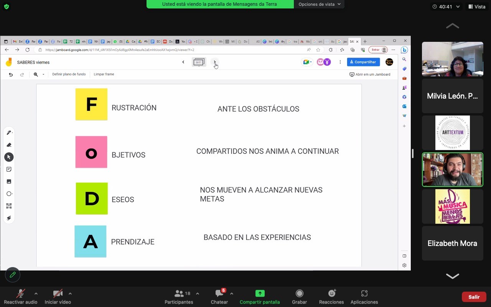Unmute microphone with Reactivar audio
Viewport: 491px width, 307px height.
pyautogui.click(x=20, y=294)
